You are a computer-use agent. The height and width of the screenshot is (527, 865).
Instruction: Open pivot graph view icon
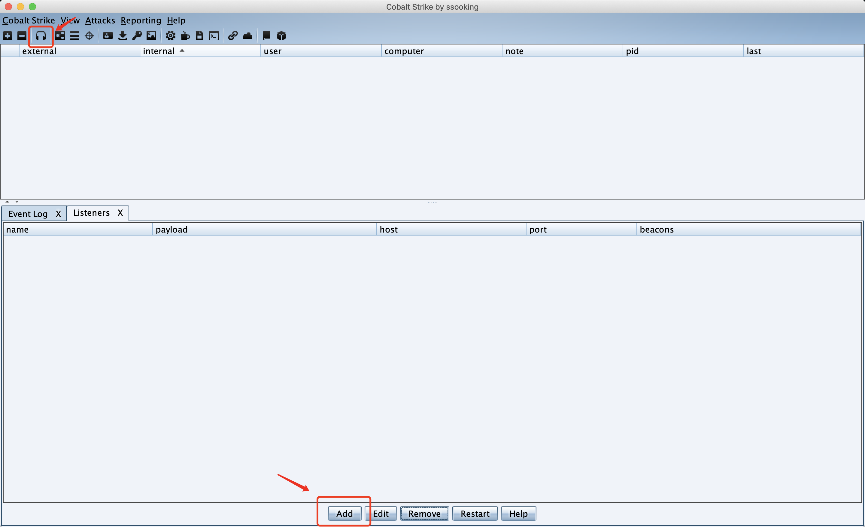pos(60,36)
